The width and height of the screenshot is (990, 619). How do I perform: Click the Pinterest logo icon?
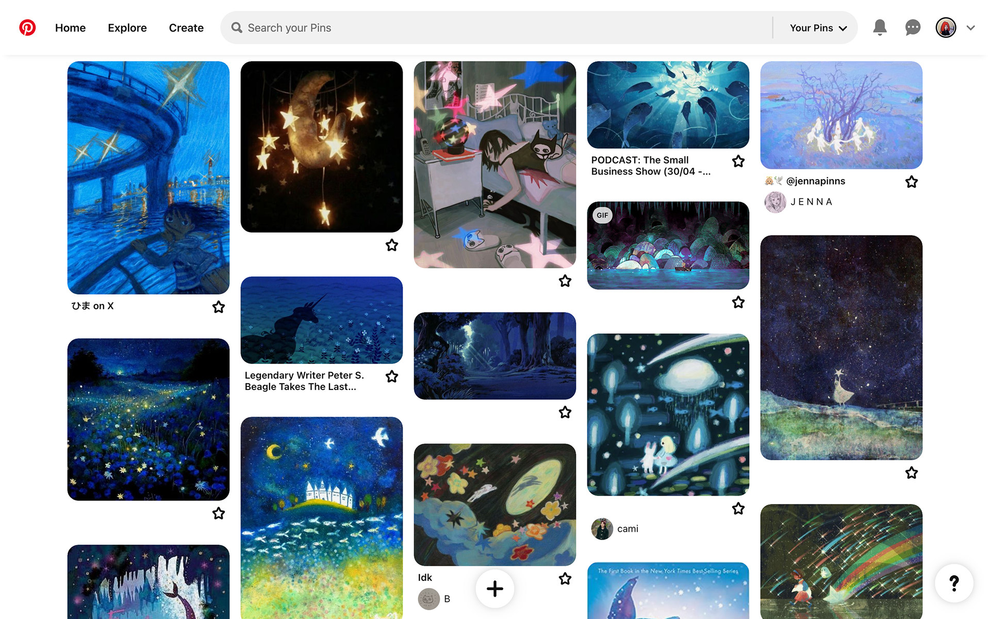(27, 27)
